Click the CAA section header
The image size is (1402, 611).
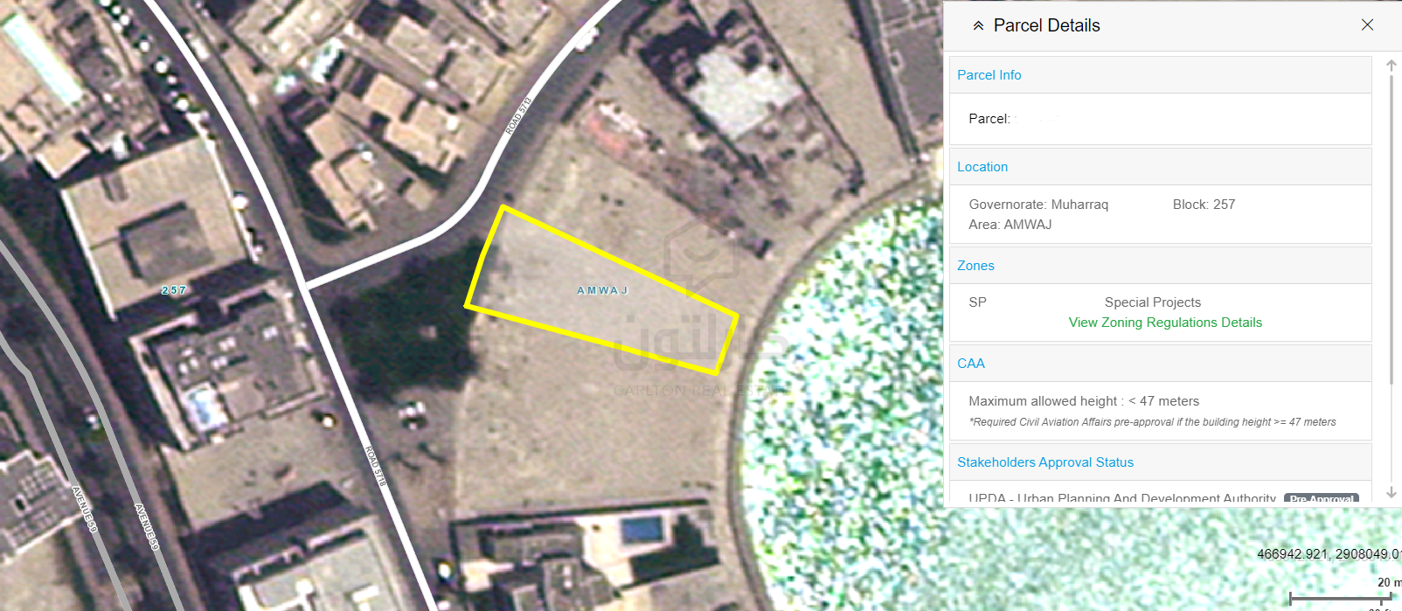pyautogui.click(x=1160, y=364)
